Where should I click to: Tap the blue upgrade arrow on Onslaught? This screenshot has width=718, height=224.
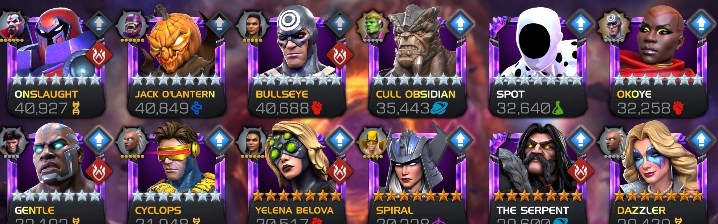pyautogui.click(x=99, y=24)
